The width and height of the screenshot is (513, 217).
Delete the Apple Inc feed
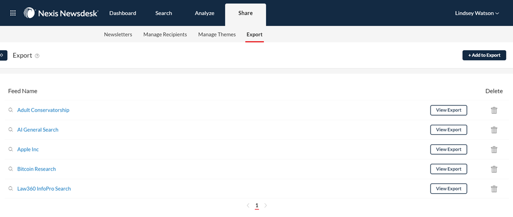494,150
